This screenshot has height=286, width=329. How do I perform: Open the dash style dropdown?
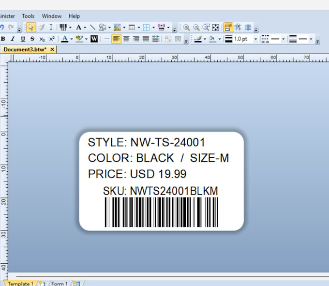[x=283, y=39]
